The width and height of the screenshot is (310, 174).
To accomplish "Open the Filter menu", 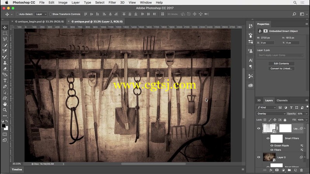I will click(112, 3).
